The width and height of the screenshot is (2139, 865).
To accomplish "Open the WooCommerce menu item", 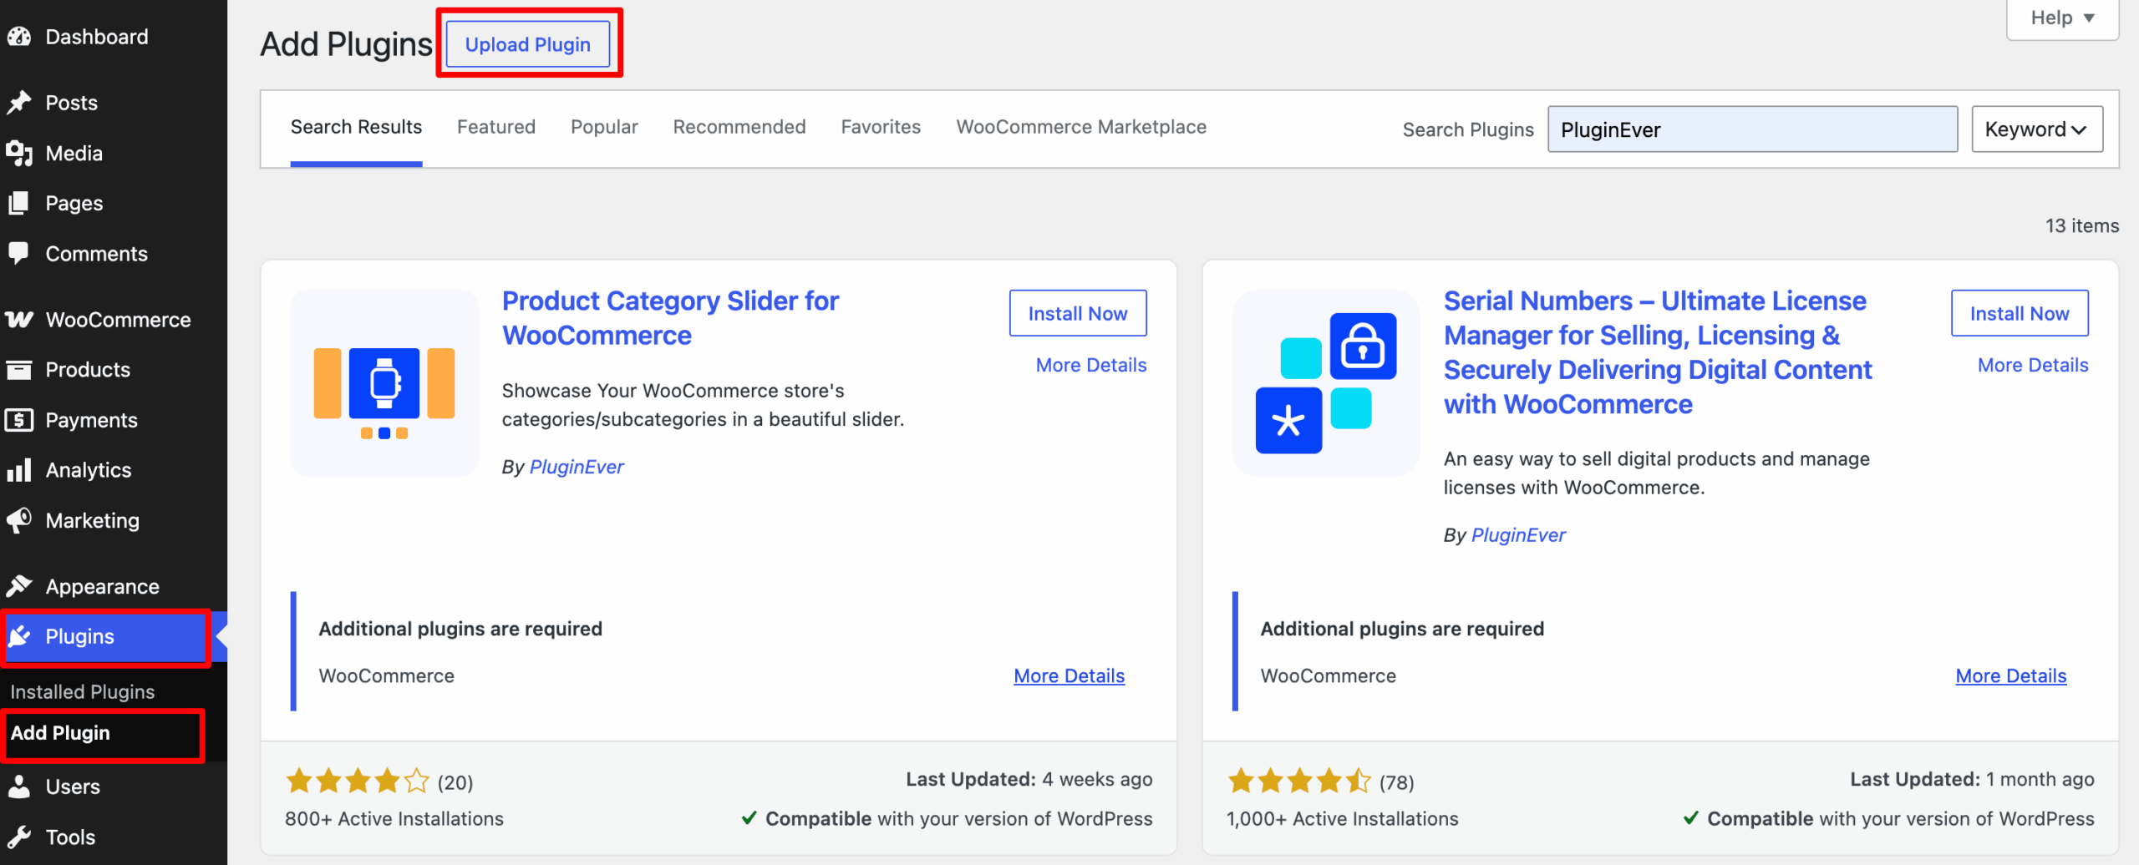I will [x=114, y=320].
